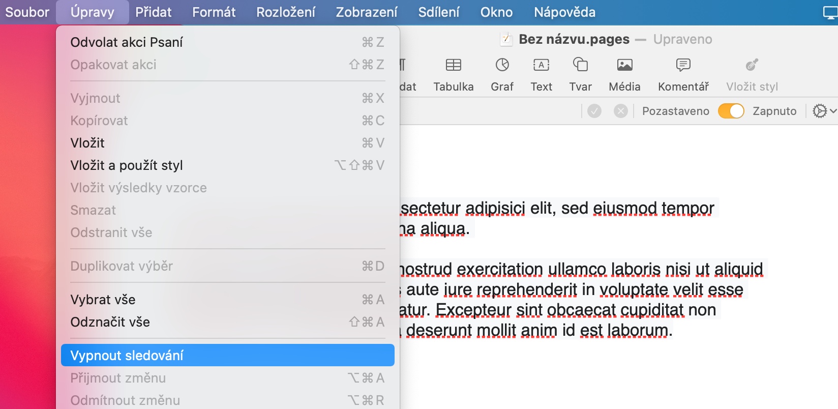Viewport: 838px width, 409px height.
Task: Choose Vybrat vše
Action: tap(228, 300)
